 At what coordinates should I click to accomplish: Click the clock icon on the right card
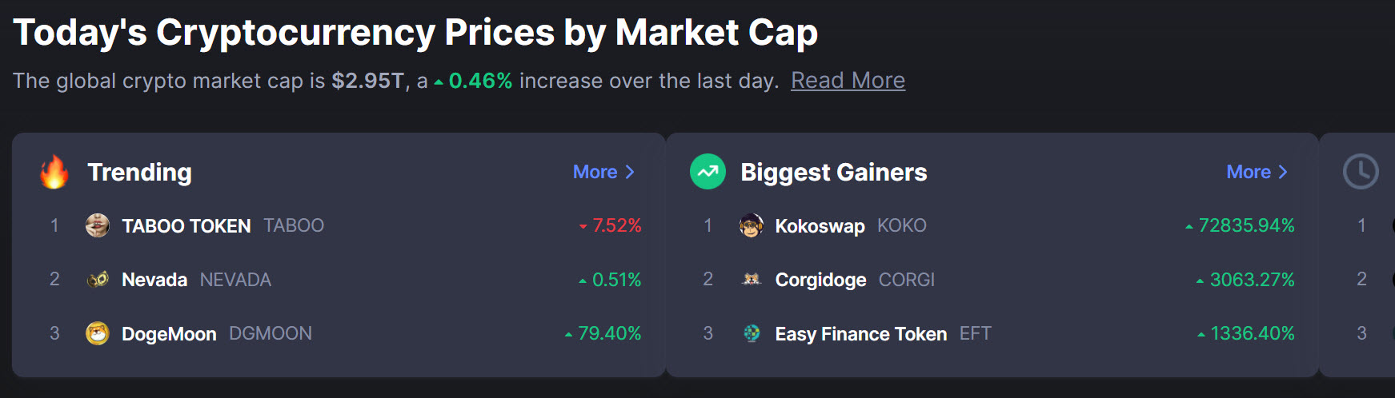(1360, 172)
